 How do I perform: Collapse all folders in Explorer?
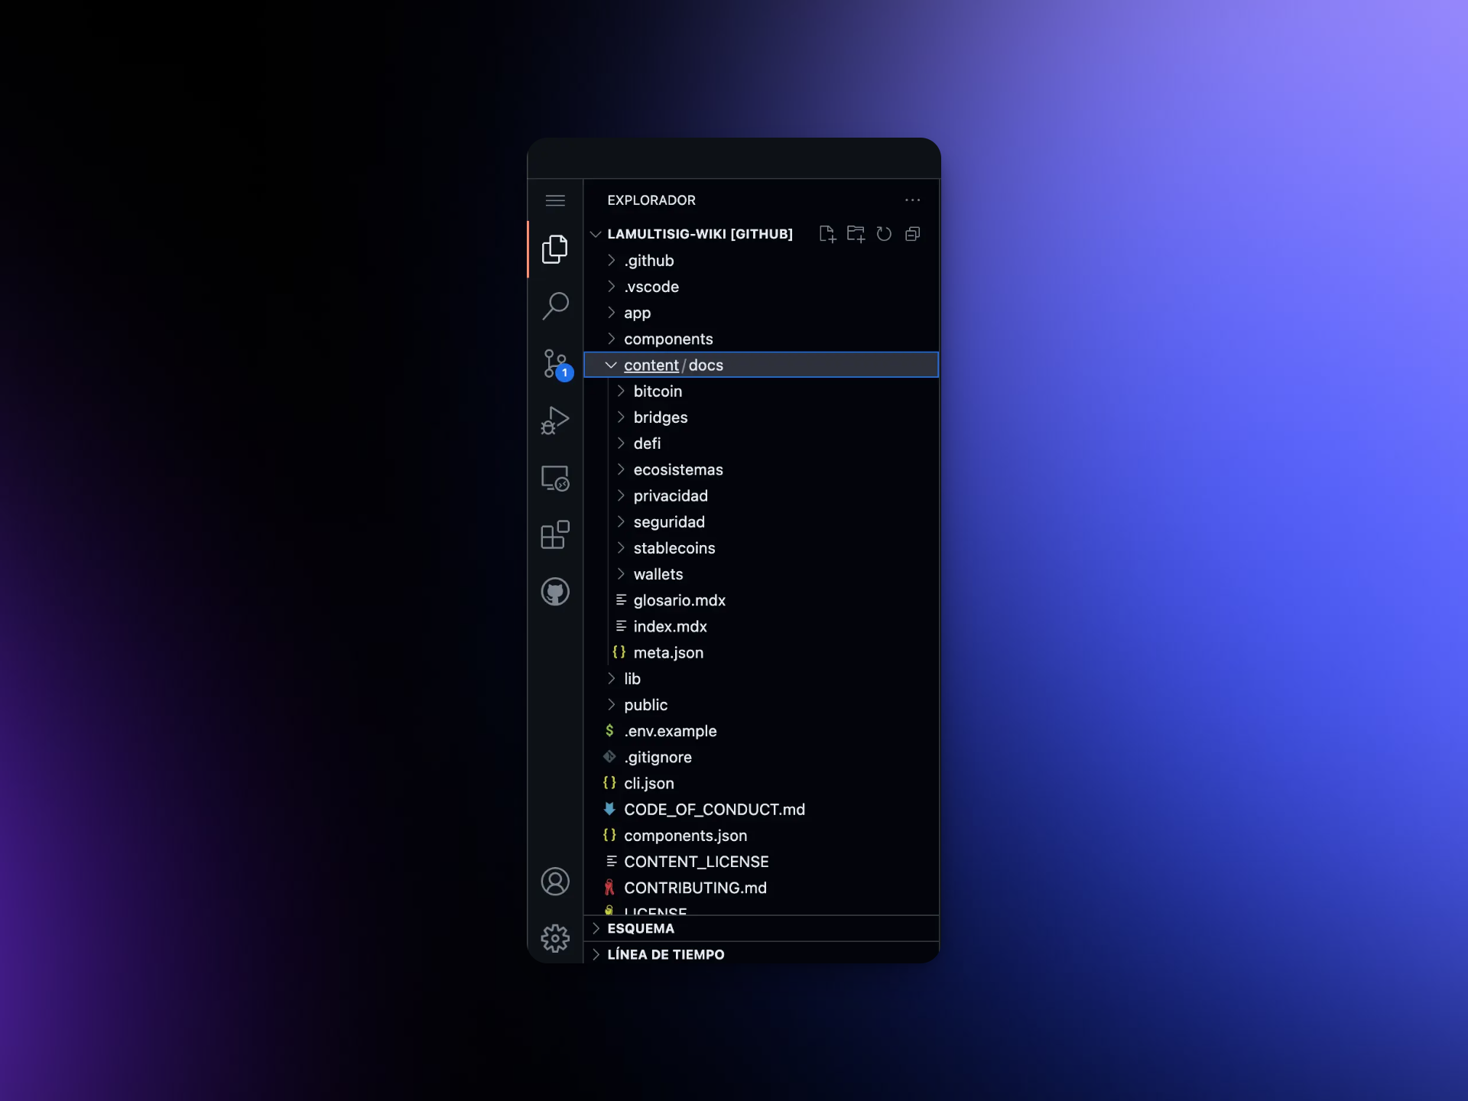point(912,234)
